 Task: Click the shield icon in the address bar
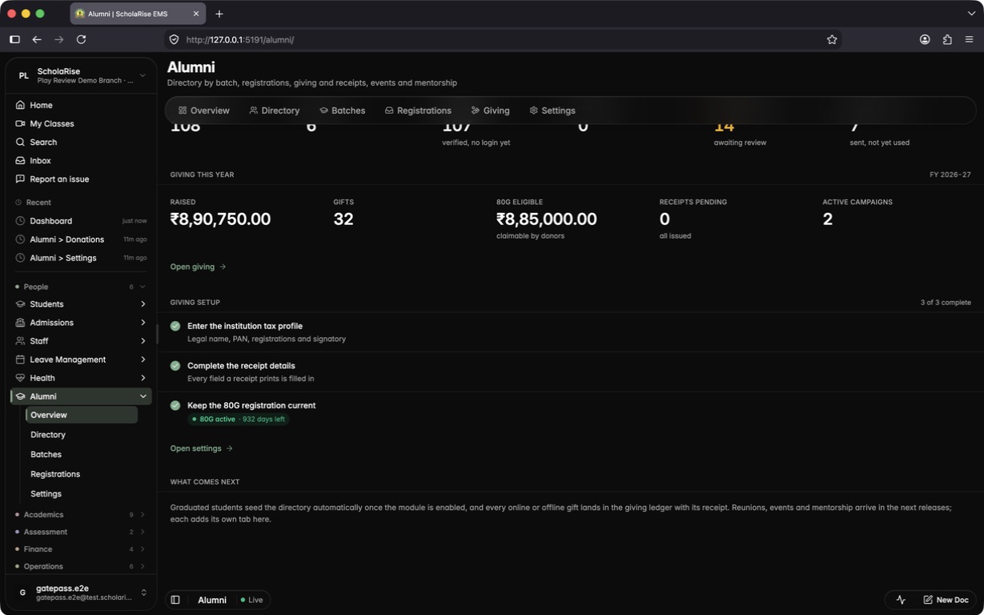[x=174, y=39]
